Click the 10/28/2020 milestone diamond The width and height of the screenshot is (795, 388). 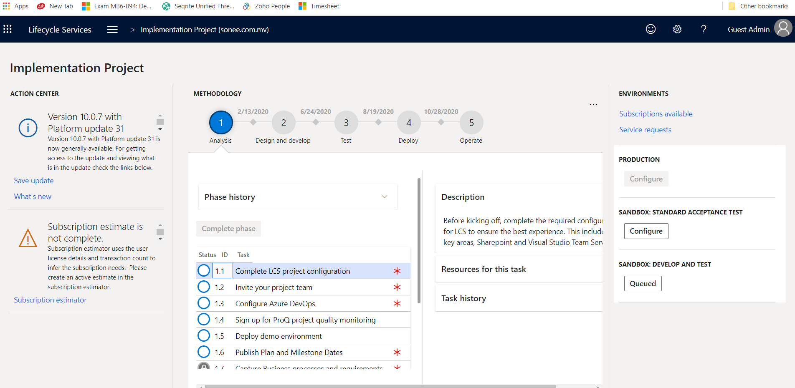tap(441, 122)
